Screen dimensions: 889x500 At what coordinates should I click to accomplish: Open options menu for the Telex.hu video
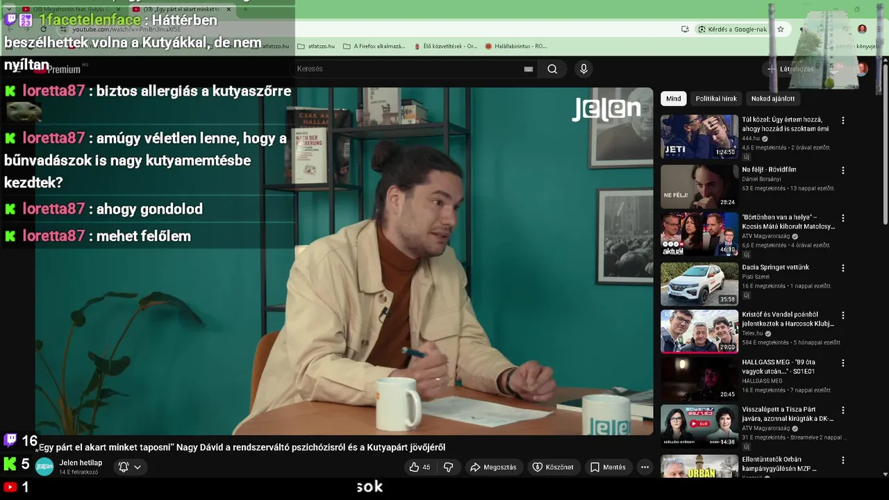click(843, 315)
